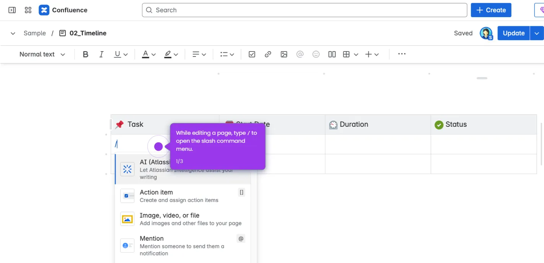This screenshot has width=544, height=263.
Task: Click the Create button
Action: tap(491, 10)
